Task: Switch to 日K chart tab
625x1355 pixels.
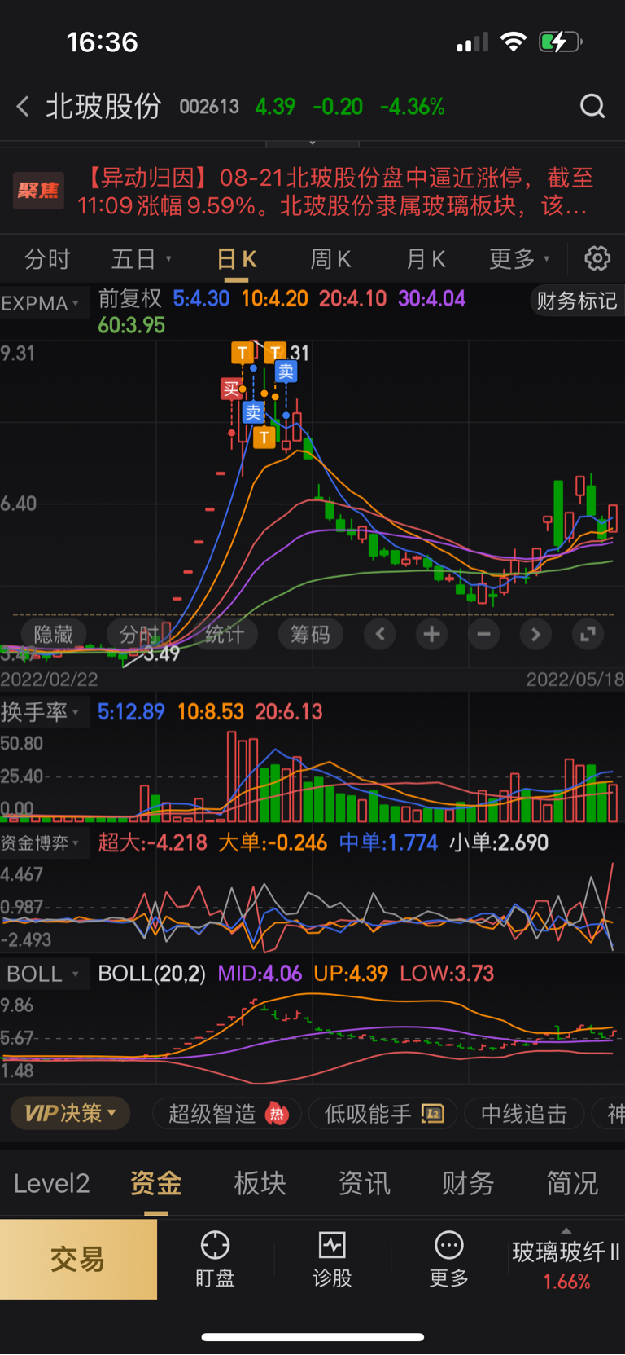Action: coord(237,259)
